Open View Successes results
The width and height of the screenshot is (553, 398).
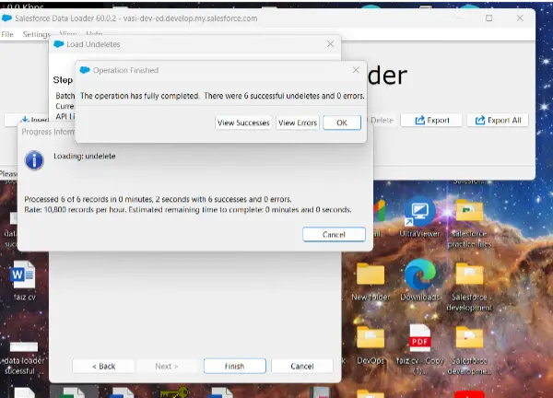(x=243, y=123)
